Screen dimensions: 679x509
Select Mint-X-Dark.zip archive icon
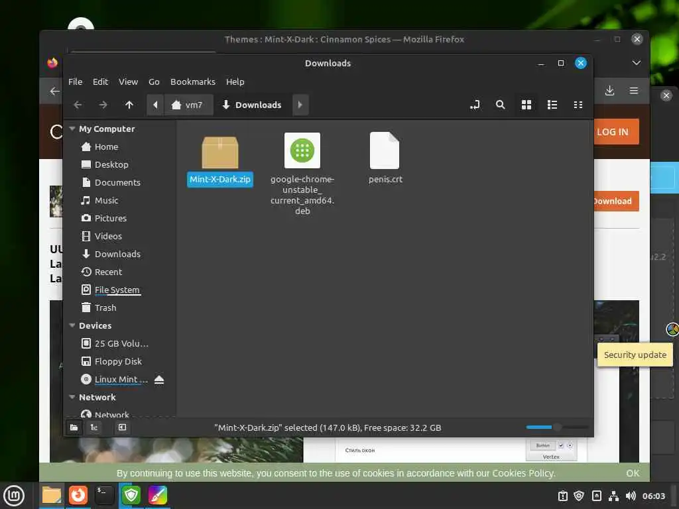tap(220, 152)
